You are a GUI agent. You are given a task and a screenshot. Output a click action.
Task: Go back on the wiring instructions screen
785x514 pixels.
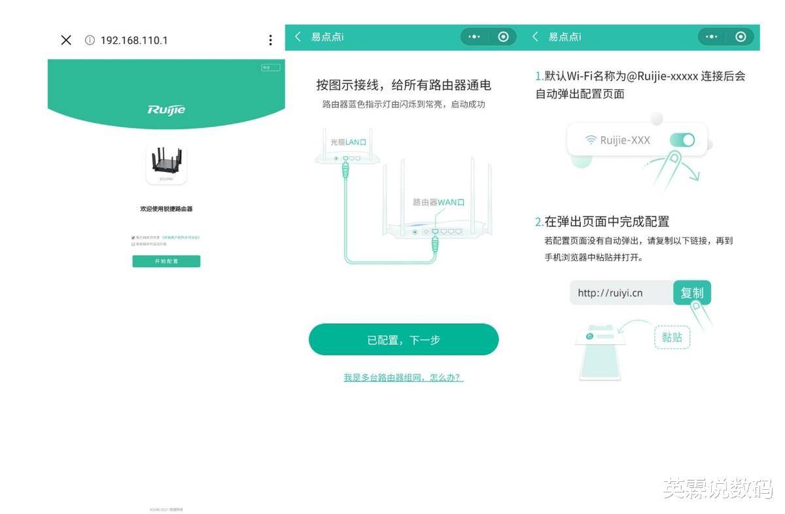click(x=298, y=37)
